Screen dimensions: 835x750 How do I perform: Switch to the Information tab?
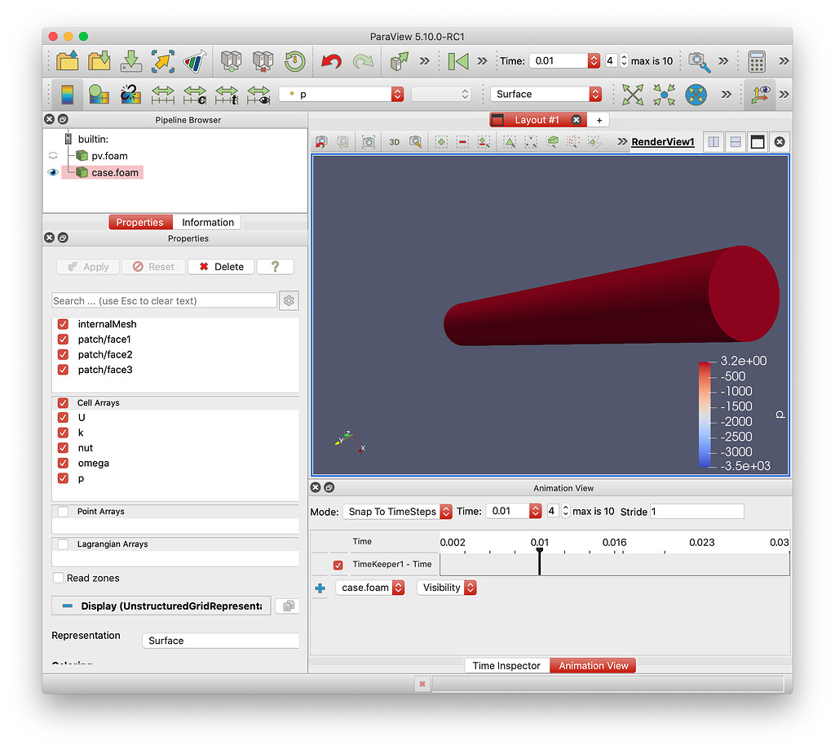(207, 222)
